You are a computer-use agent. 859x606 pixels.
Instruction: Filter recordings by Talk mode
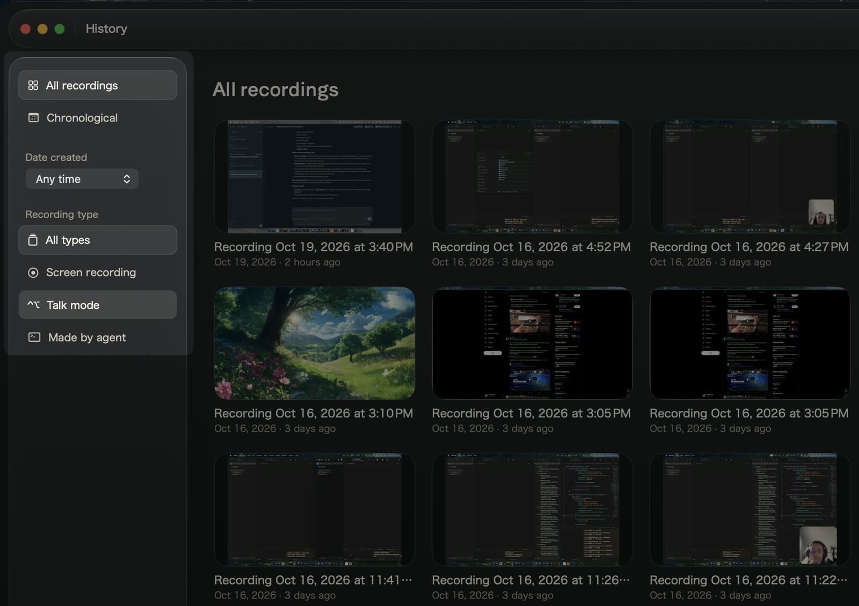pos(98,305)
